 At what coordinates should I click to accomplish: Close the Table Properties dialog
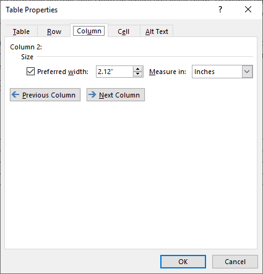[248, 9]
